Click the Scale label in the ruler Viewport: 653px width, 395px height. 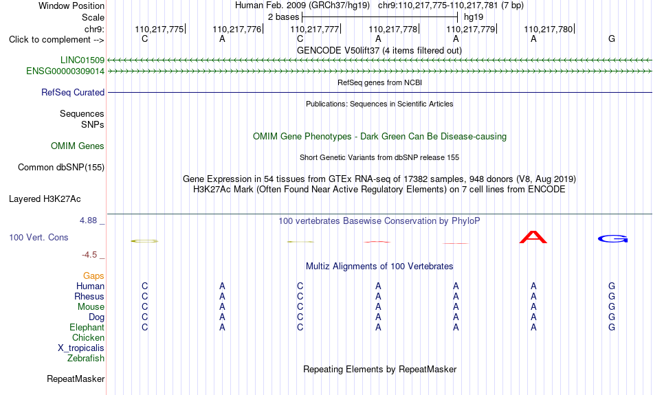[93, 17]
